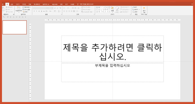Viewport: 195px width, 104px height.
Task: Click the Cut (잘라내기) scissors icon
Action: click(6, 7)
